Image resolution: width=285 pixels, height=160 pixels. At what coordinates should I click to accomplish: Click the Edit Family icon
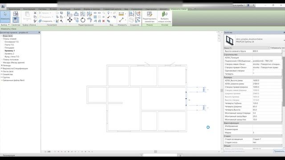[150, 17]
